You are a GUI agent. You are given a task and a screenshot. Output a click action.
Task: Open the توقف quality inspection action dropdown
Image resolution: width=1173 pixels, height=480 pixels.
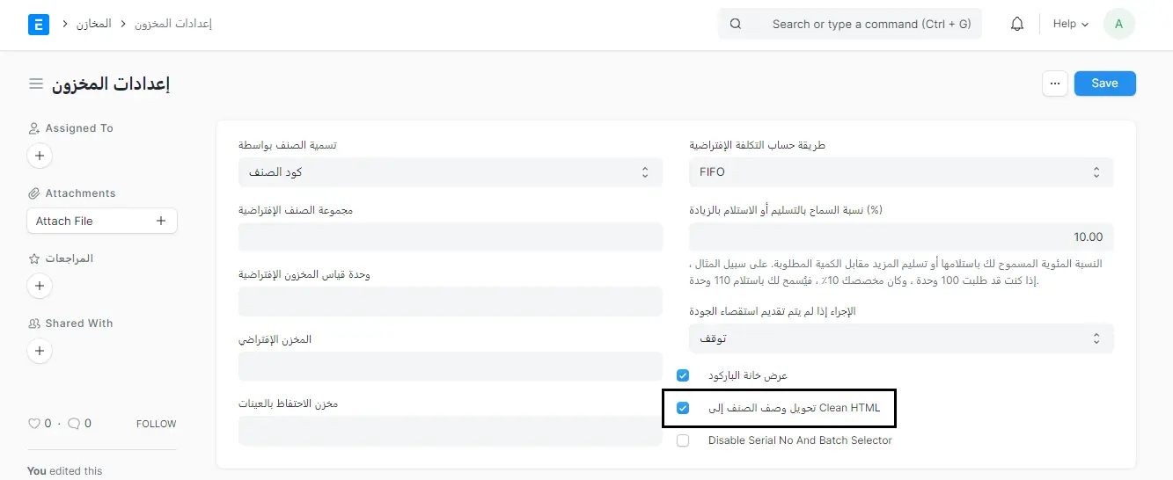coord(901,338)
